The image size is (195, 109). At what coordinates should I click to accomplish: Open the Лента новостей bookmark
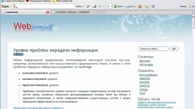(x=62, y=1)
